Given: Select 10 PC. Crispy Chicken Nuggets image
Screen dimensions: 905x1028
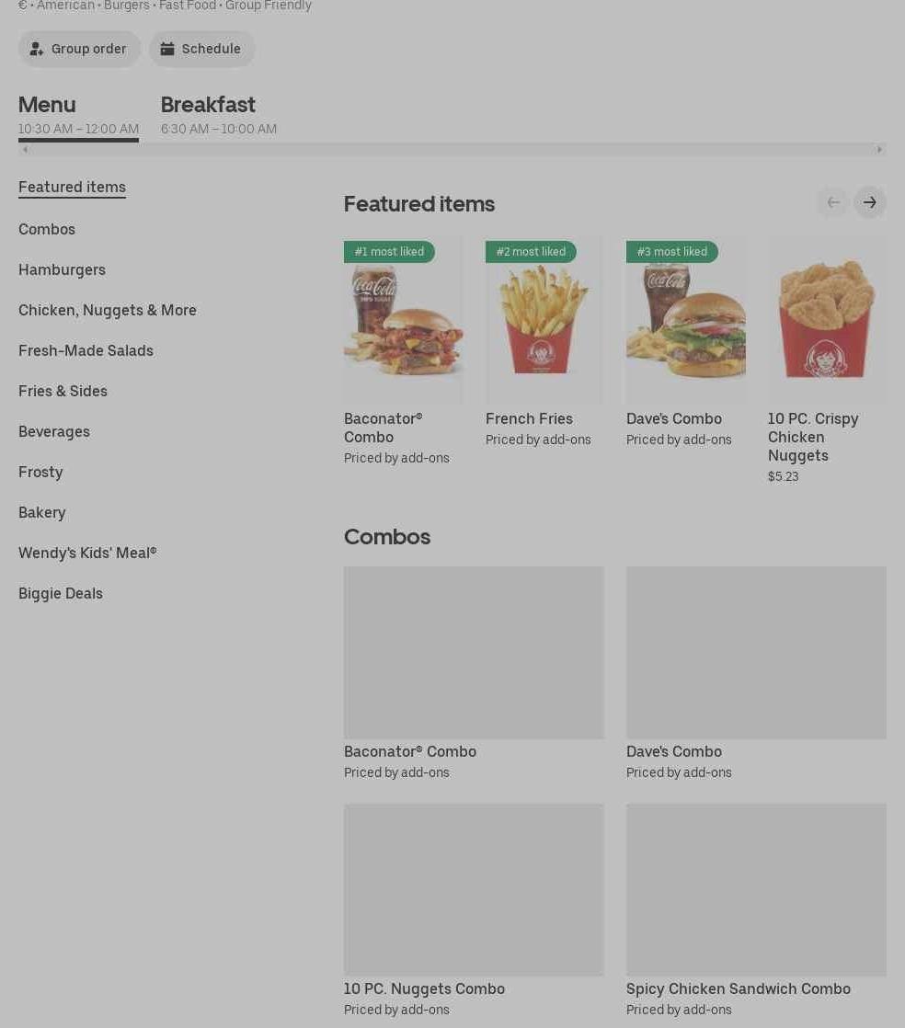Looking at the screenshot, I should pos(827,320).
